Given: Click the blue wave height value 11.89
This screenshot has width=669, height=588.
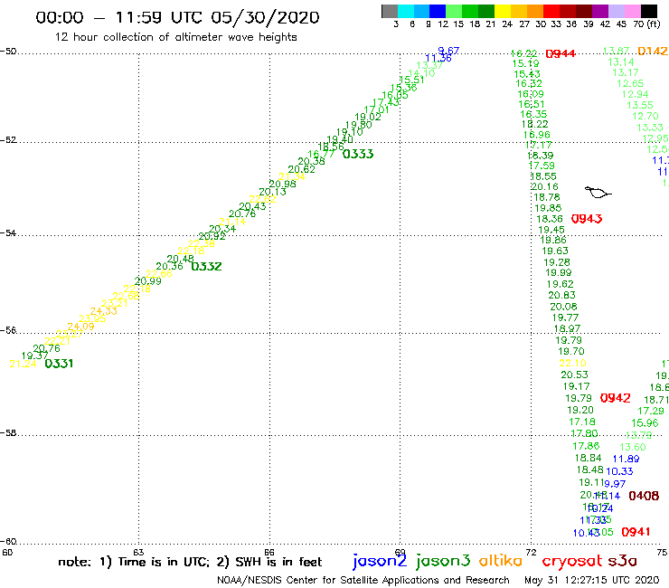Looking at the screenshot, I should coord(627,459).
